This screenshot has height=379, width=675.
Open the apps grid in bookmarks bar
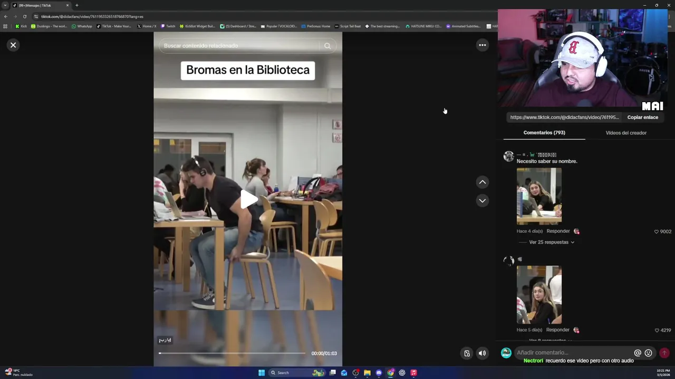[x=5, y=26]
